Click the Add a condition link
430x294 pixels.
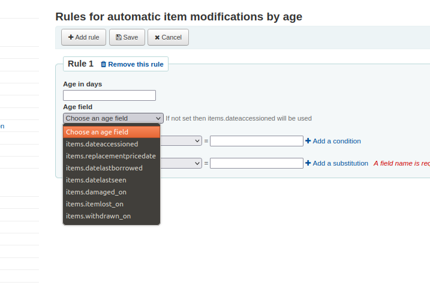pos(337,141)
